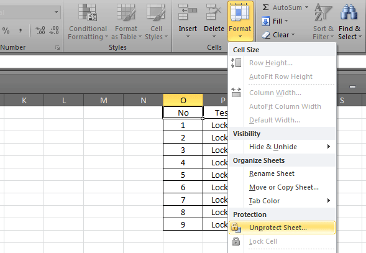The width and height of the screenshot is (366, 253).
Task: Open Conditional Formatting icon in Styles
Action: [x=88, y=13]
